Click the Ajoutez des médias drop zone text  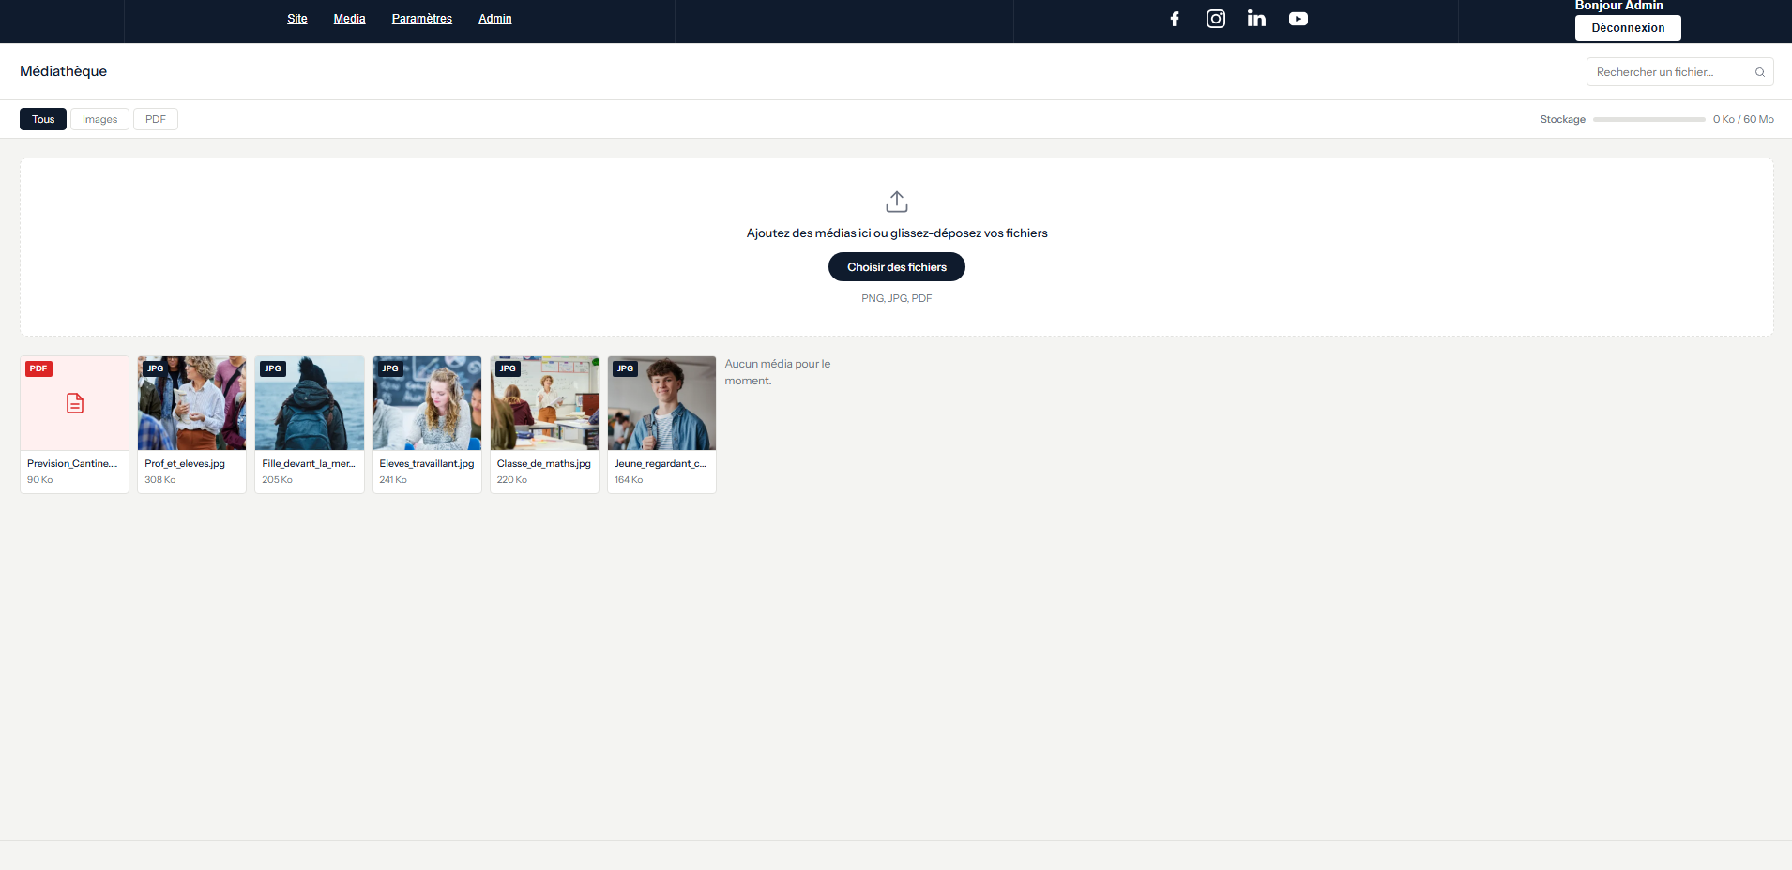pyautogui.click(x=897, y=233)
